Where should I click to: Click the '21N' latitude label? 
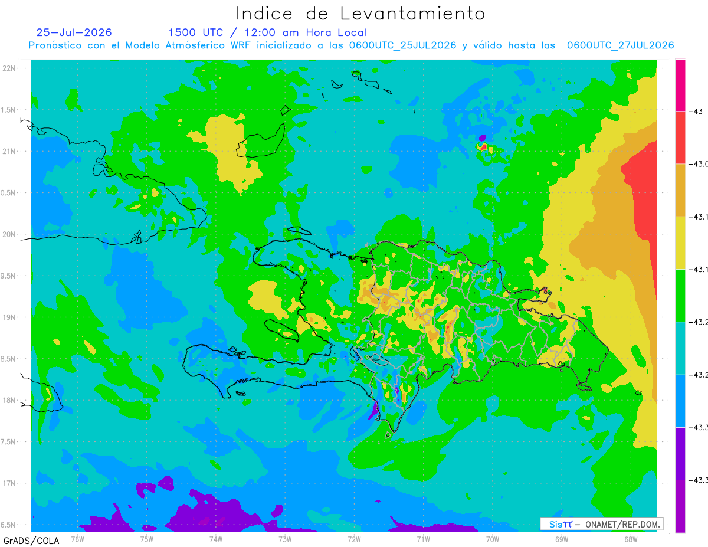pyautogui.click(x=9, y=152)
